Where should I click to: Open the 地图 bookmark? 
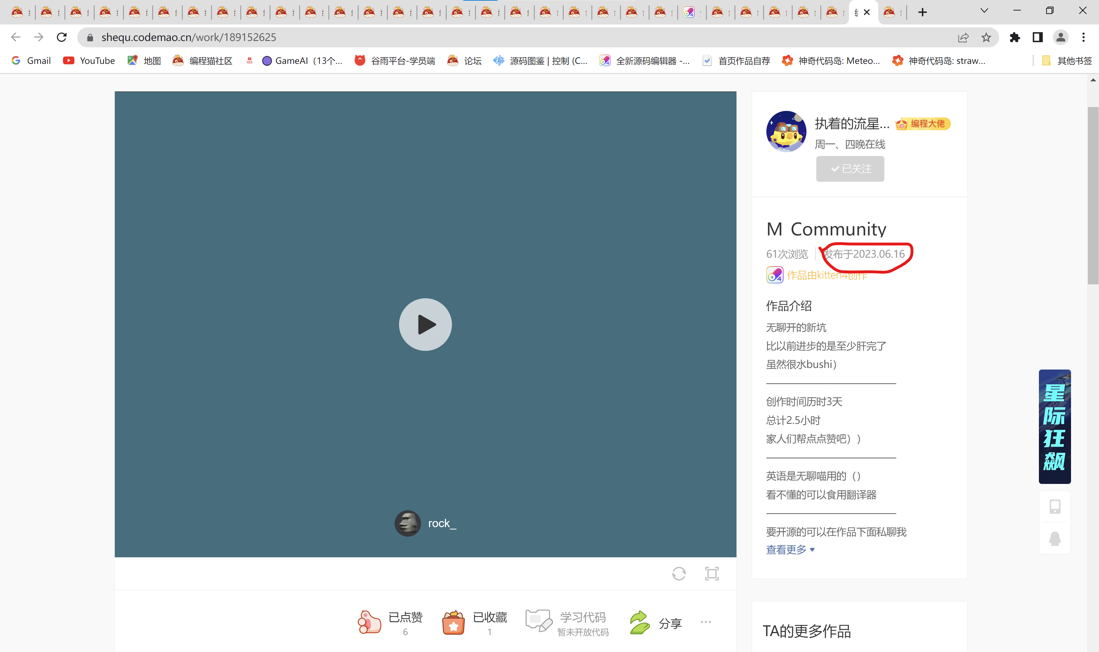(x=144, y=61)
